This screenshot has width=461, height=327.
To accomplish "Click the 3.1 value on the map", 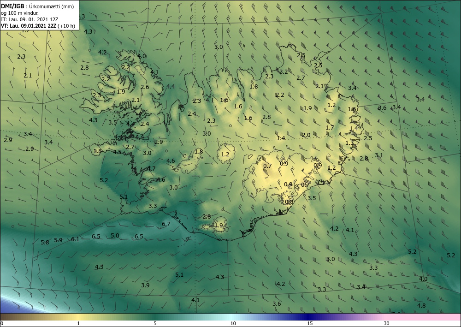I will point(379,155).
